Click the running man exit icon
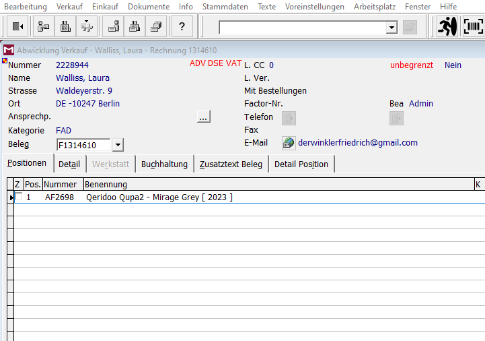The image size is (485, 341). coord(447,26)
